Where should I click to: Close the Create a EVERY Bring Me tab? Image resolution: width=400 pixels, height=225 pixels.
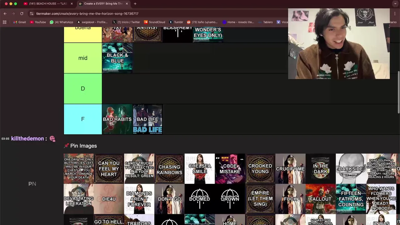point(127,4)
